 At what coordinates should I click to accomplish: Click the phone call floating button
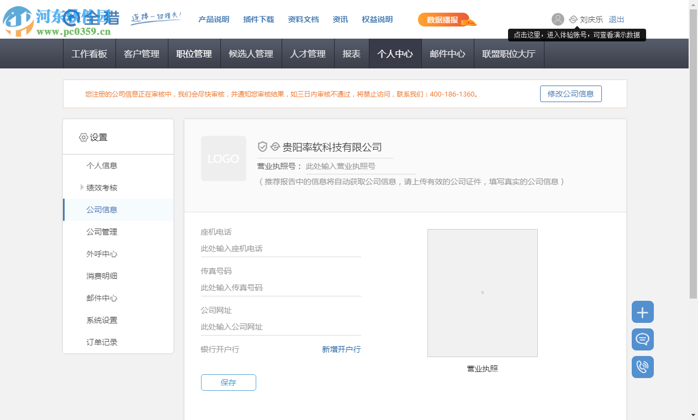point(643,367)
